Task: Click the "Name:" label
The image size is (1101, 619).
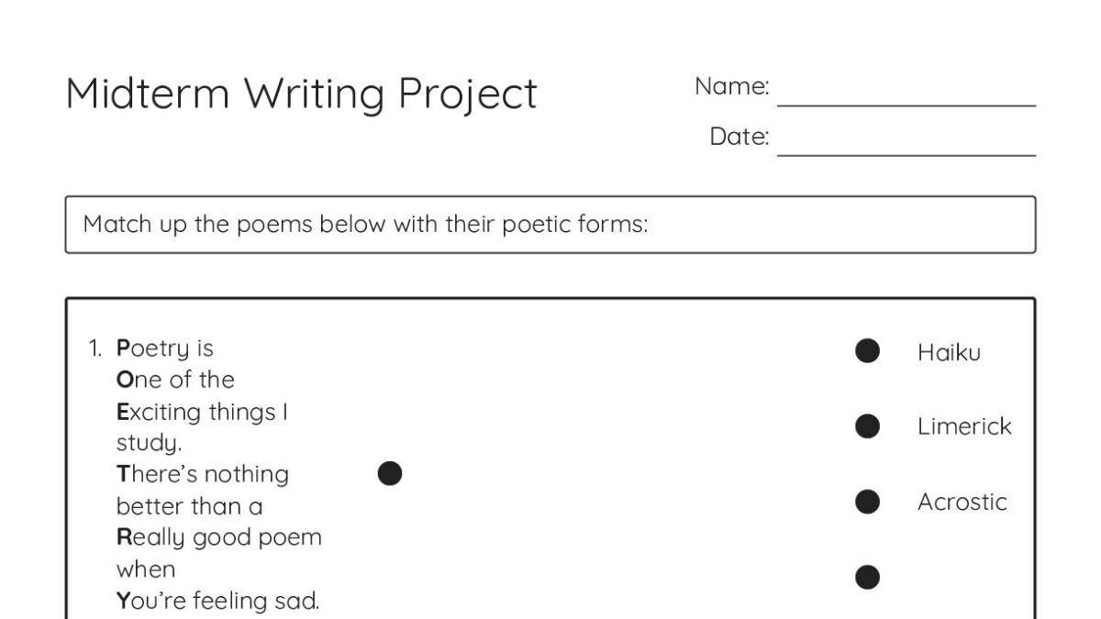Action: [731, 87]
